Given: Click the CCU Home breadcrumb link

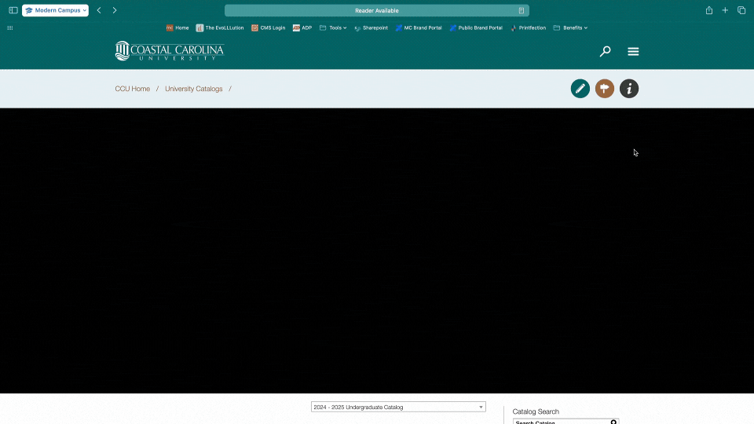Looking at the screenshot, I should tap(132, 89).
